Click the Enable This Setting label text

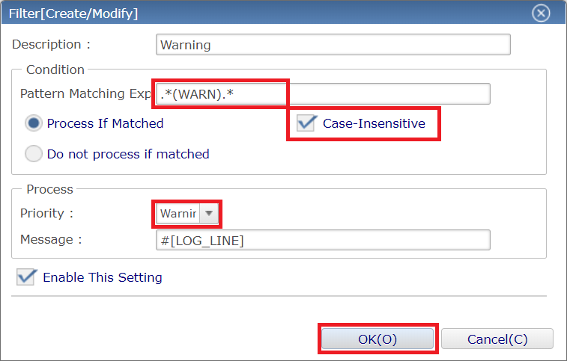click(x=103, y=277)
